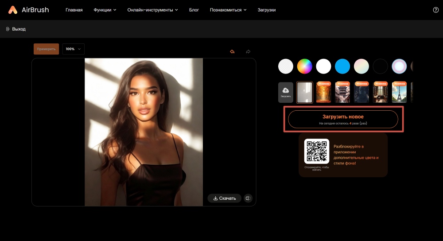The image size is (443, 241).
Task: Toggle the before/after compare icon
Action: [x=248, y=198]
